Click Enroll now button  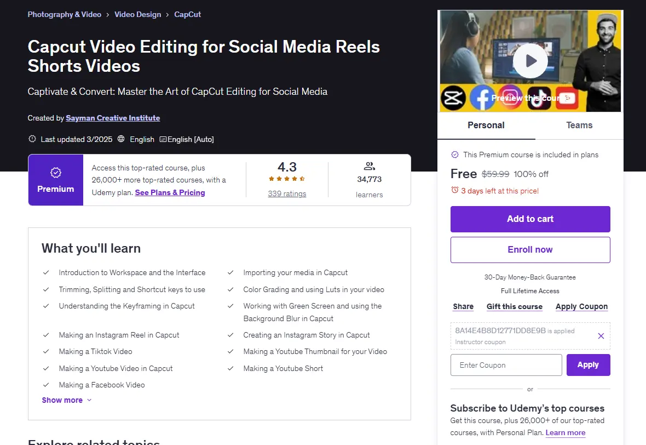[530, 249]
